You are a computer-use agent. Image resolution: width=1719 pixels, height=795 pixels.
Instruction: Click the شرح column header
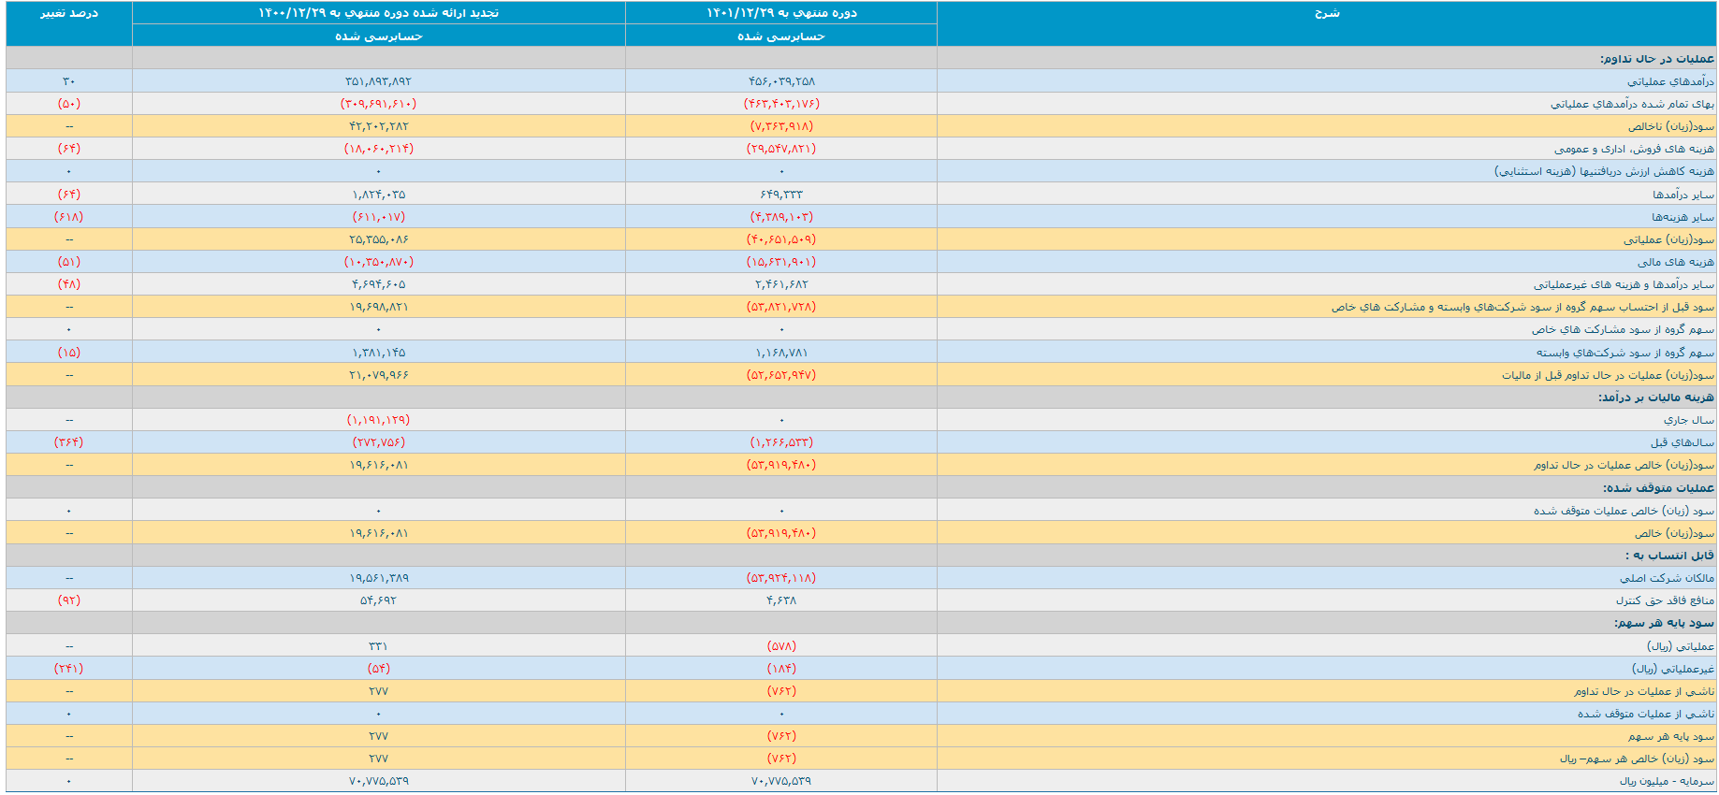click(1326, 13)
